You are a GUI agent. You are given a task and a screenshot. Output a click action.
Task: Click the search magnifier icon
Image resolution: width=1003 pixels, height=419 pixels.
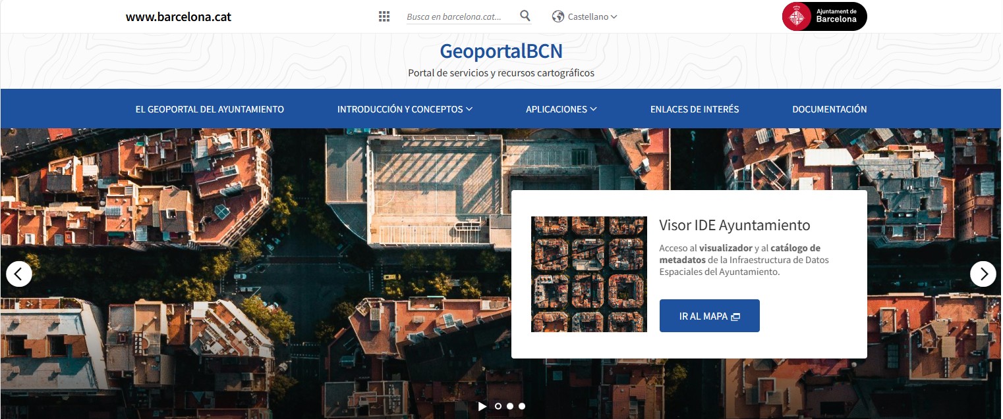tap(525, 16)
